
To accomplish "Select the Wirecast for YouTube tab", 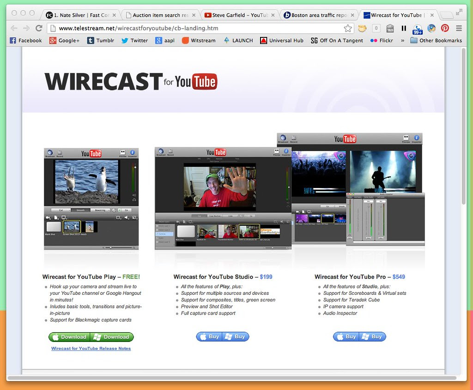I will coord(398,15).
